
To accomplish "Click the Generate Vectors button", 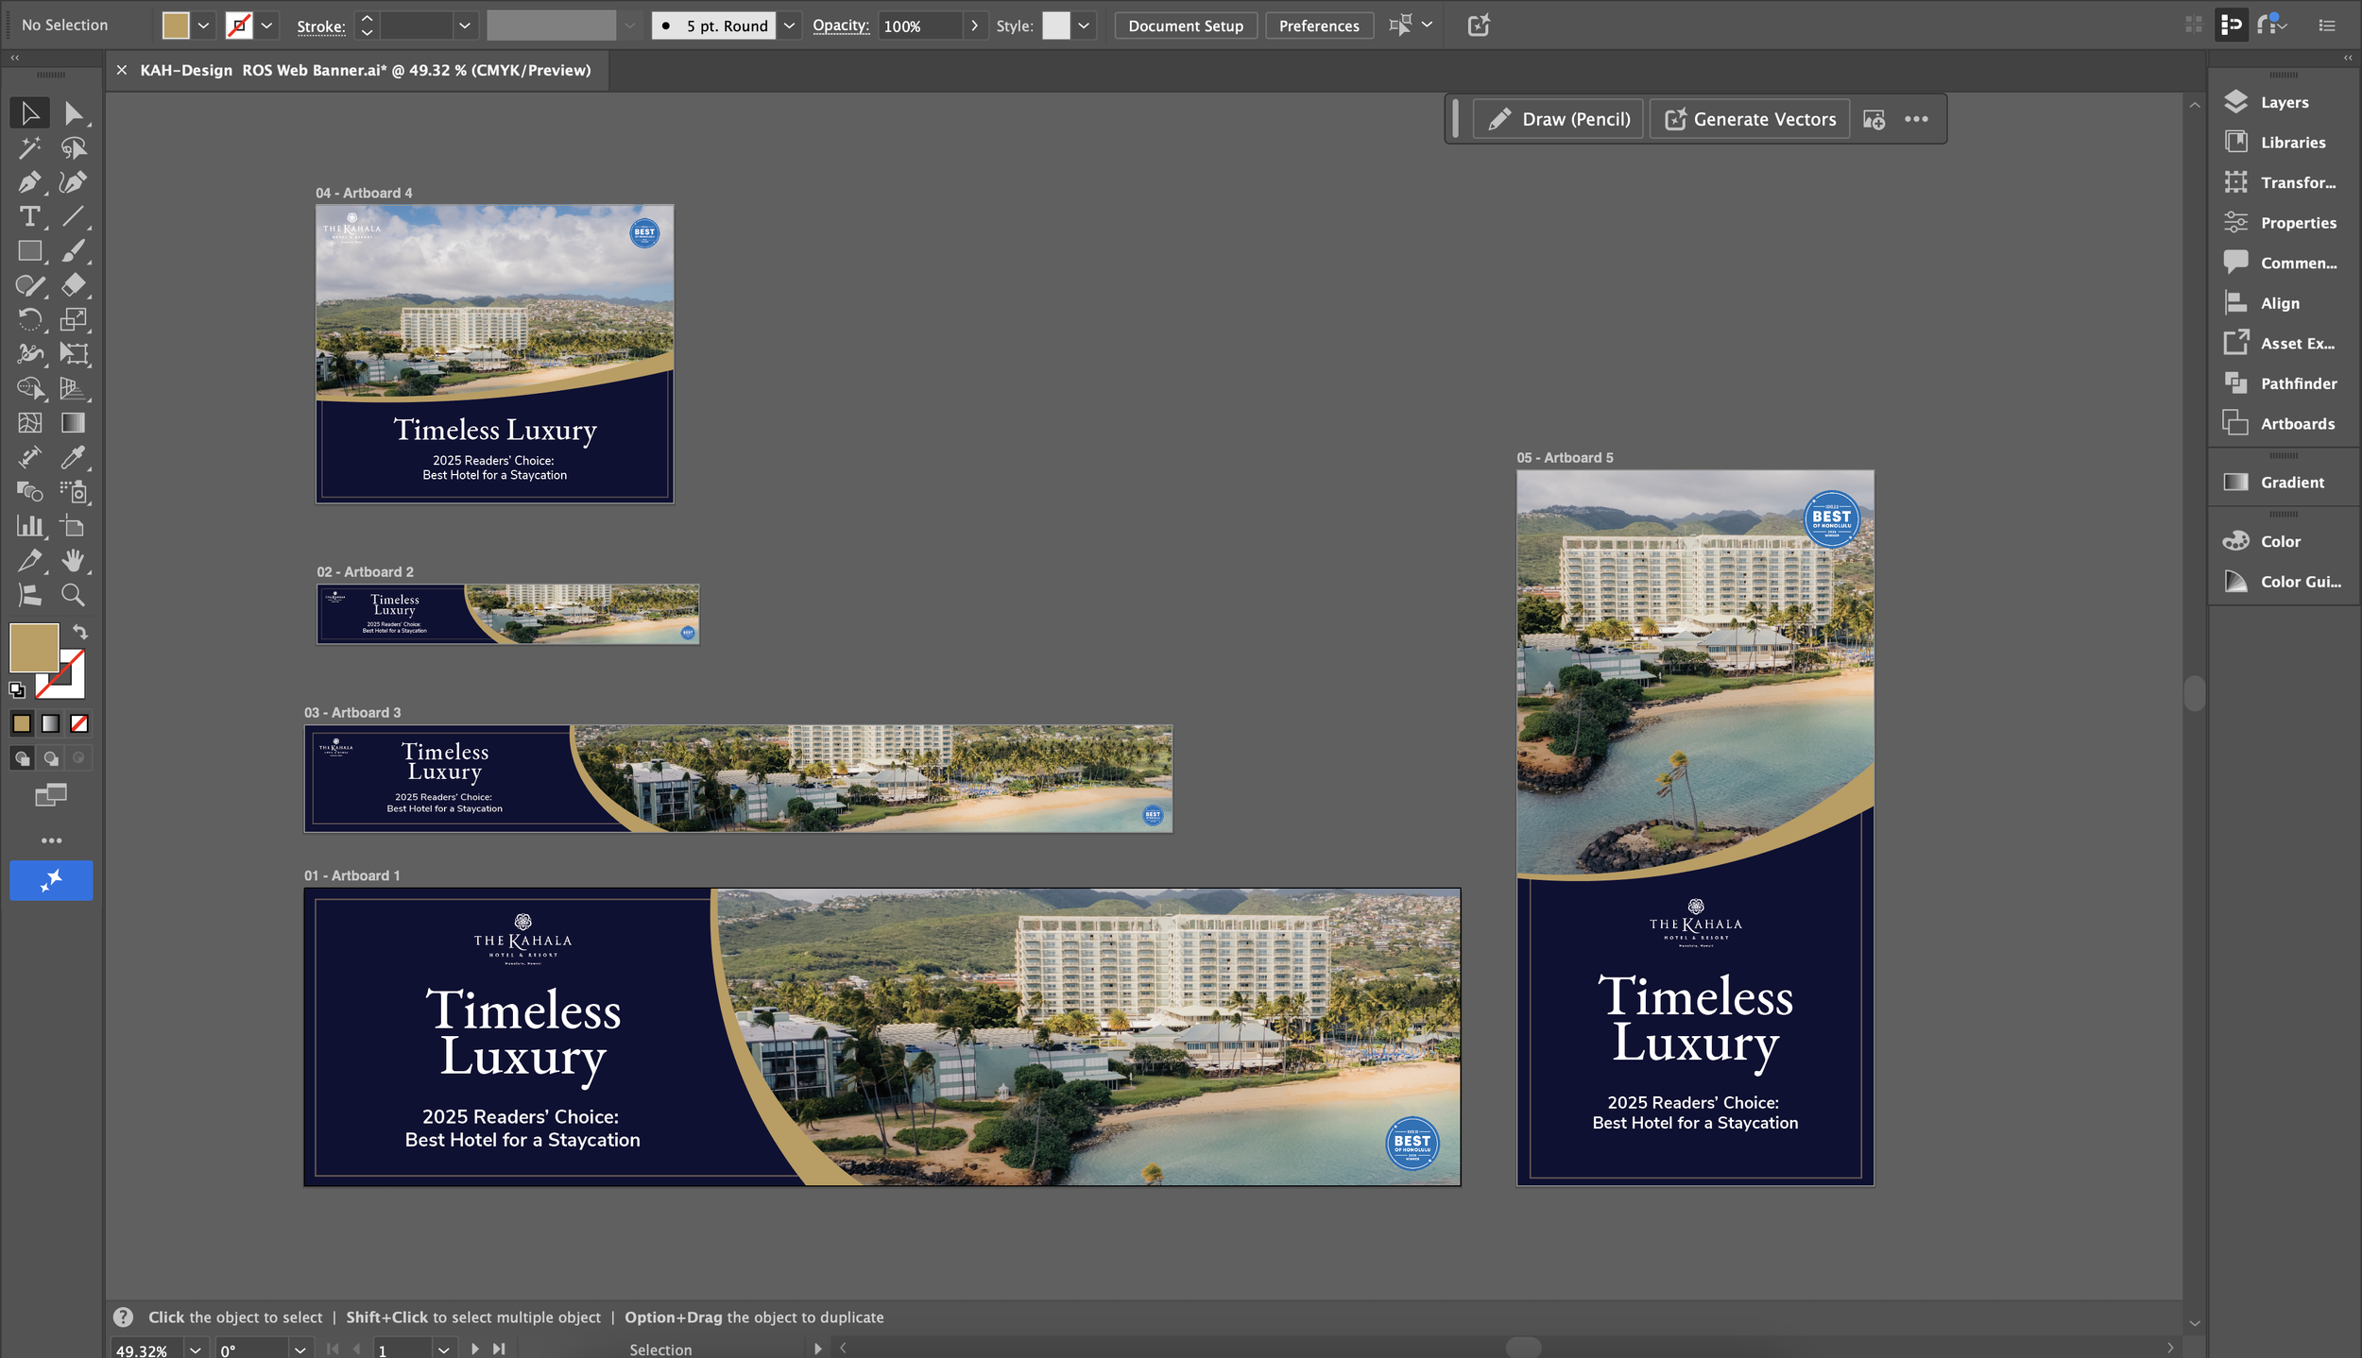I will pos(1750,119).
